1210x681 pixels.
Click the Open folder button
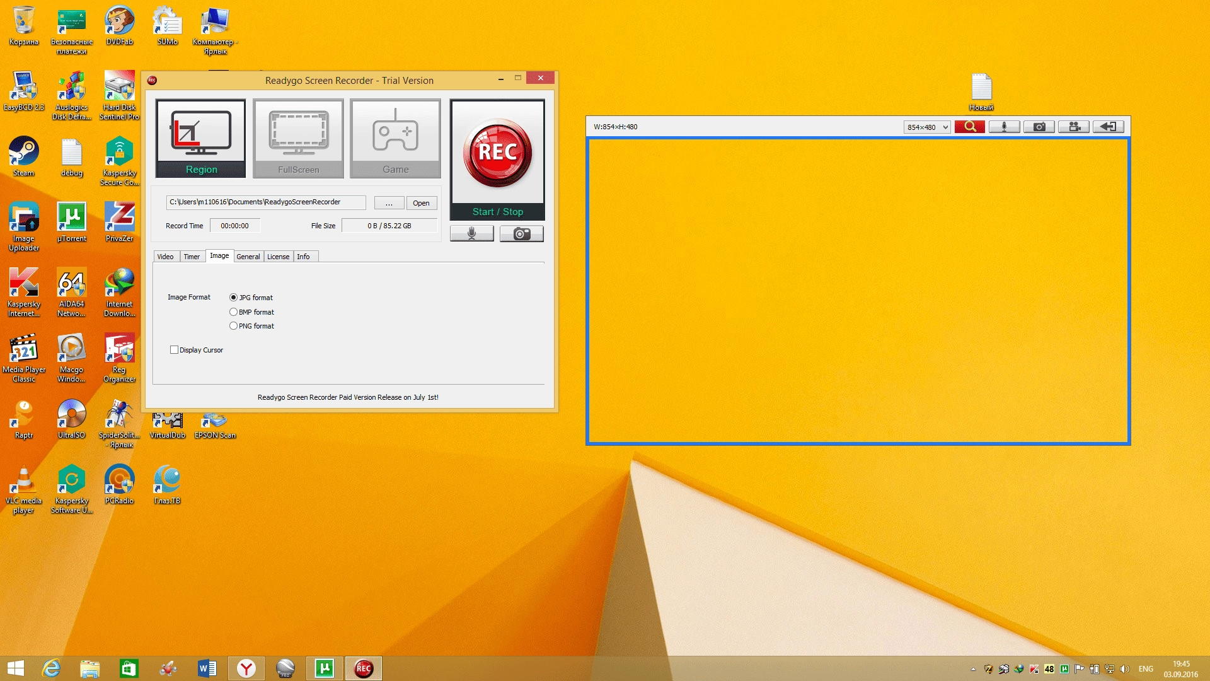point(421,203)
